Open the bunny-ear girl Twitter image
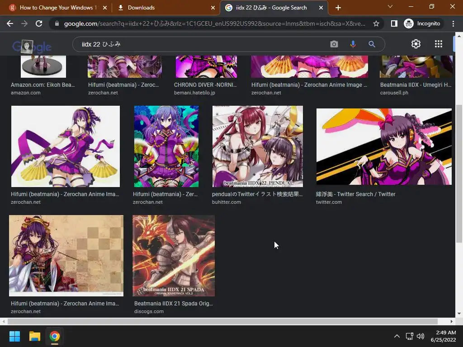This screenshot has width=463, height=347. point(384,146)
